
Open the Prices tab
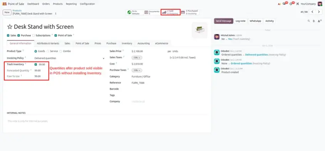click(x=98, y=43)
